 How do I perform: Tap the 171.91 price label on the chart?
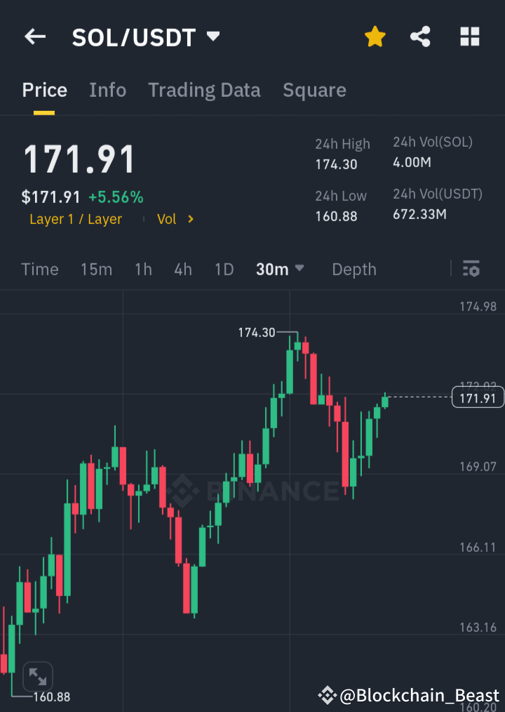click(x=478, y=397)
